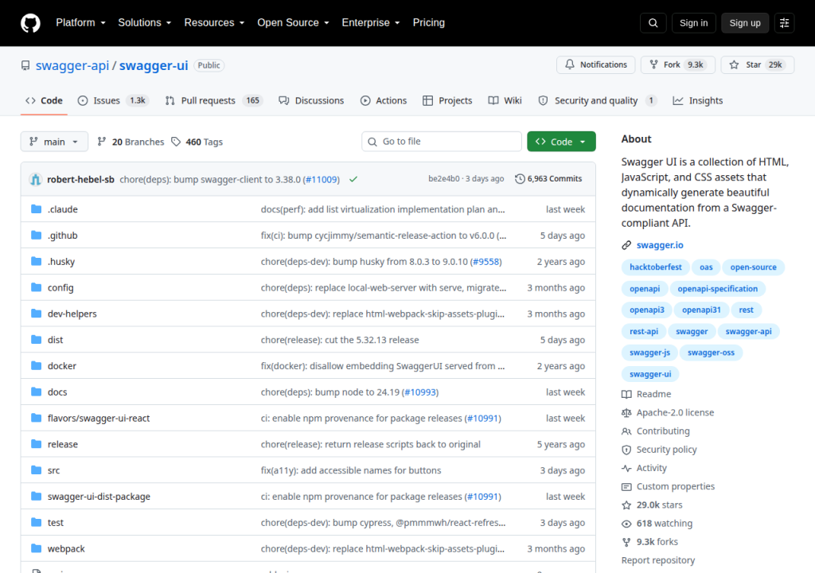Click the Go to file search field
Viewport: 815px width, 573px height.
point(441,142)
